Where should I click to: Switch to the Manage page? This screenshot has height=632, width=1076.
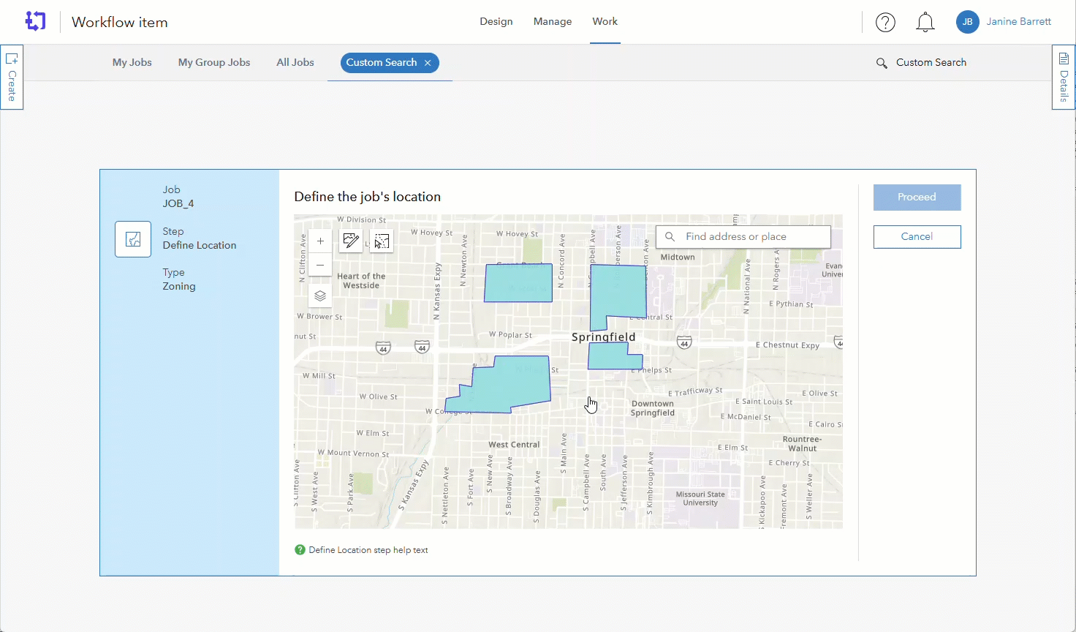[553, 22]
